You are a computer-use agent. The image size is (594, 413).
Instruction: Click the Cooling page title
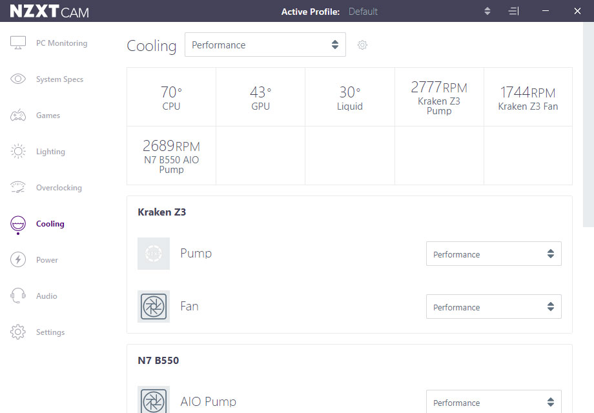(x=152, y=46)
